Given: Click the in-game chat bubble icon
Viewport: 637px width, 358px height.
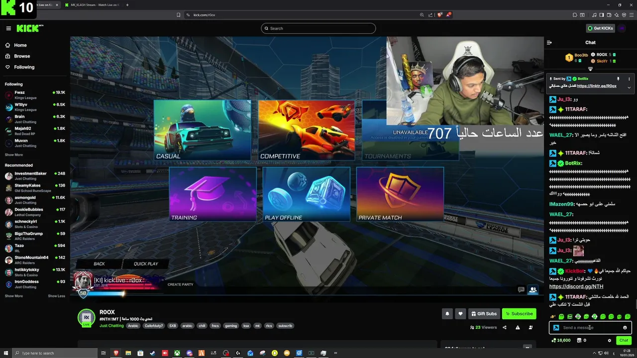Looking at the screenshot, I should point(521,289).
